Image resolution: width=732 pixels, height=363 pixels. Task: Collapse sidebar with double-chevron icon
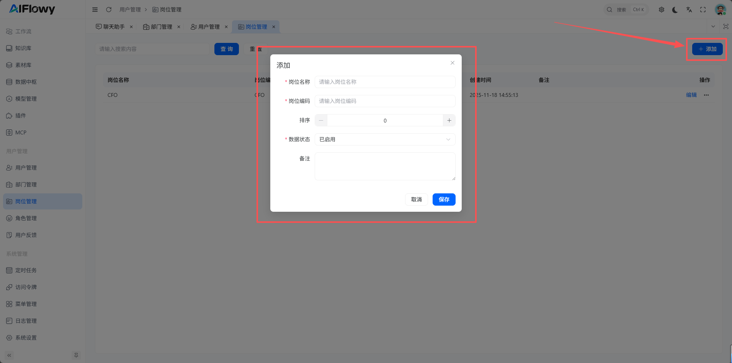(9, 355)
